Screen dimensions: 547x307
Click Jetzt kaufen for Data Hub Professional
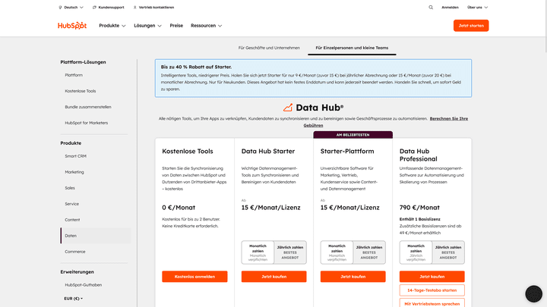click(x=432, y=277)
